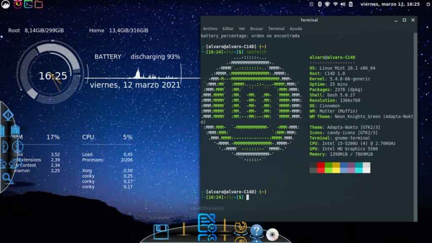The height and width of the screenshot is (243, 432).
Task: Open the Wi-Fi network indicator
Action: 335,4
